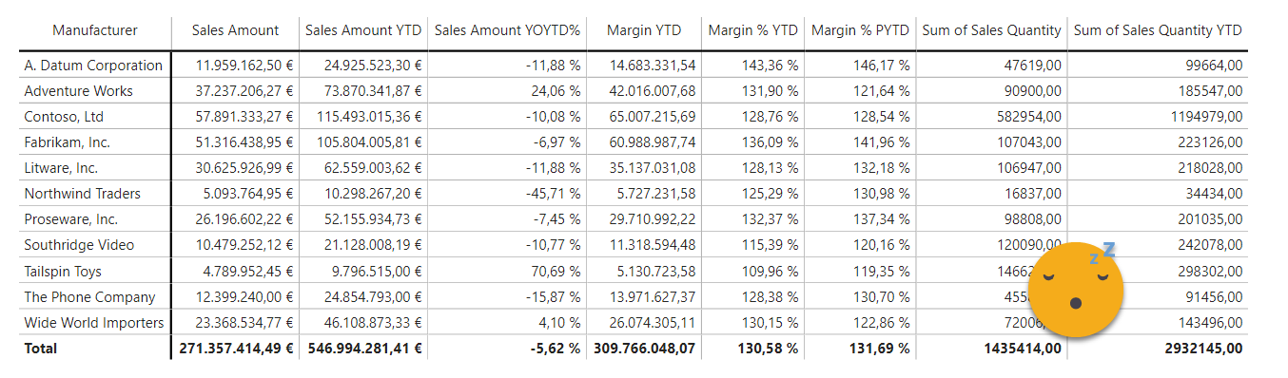
Task: Sort by the Sales Amount column header
Action: click(235, 30)
